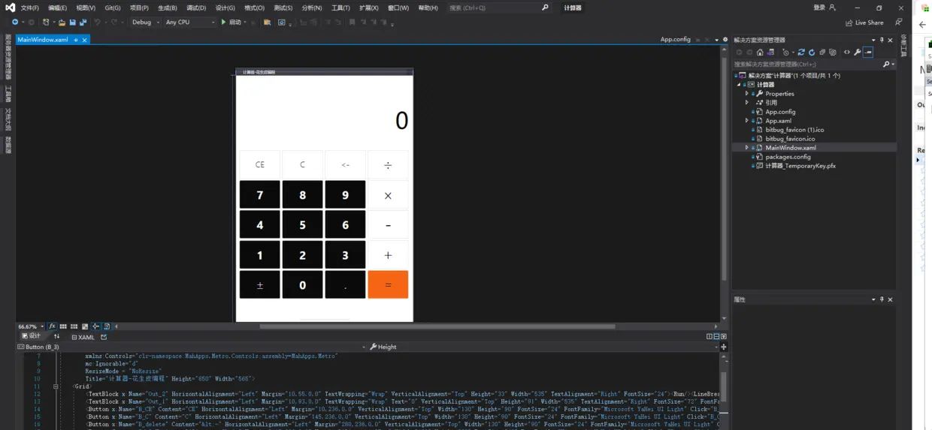Image resolution: width=932 pixels, height=430 pixels.
Task: Start debugging with the green play button
Action: tap(223, 23)
